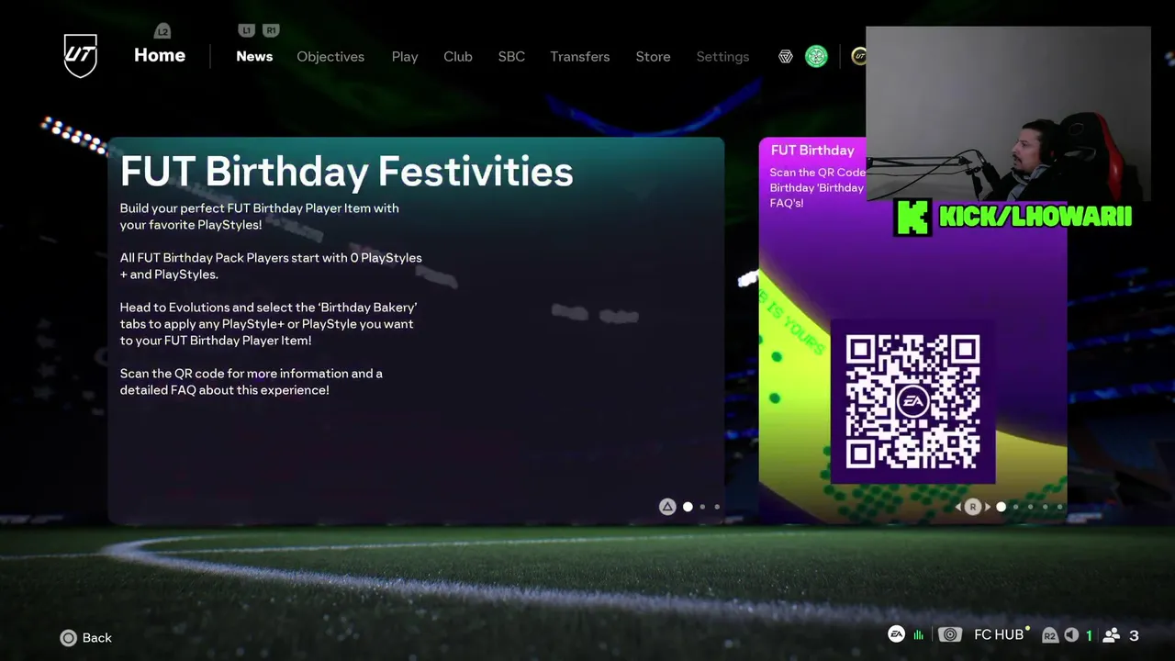The width and height of the screenshot is (1175, 661).
Task: Click 'Scan the QR code for more information' paragraph
Action: pos(252,382)
